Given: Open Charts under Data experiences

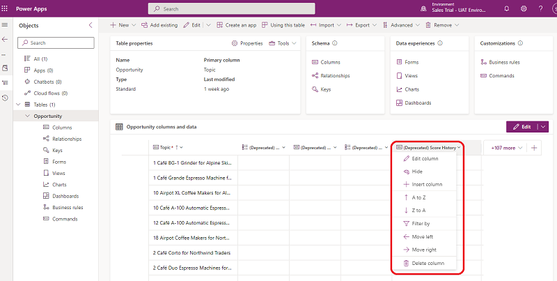Looking at the screenshot, I should [407, 89].
